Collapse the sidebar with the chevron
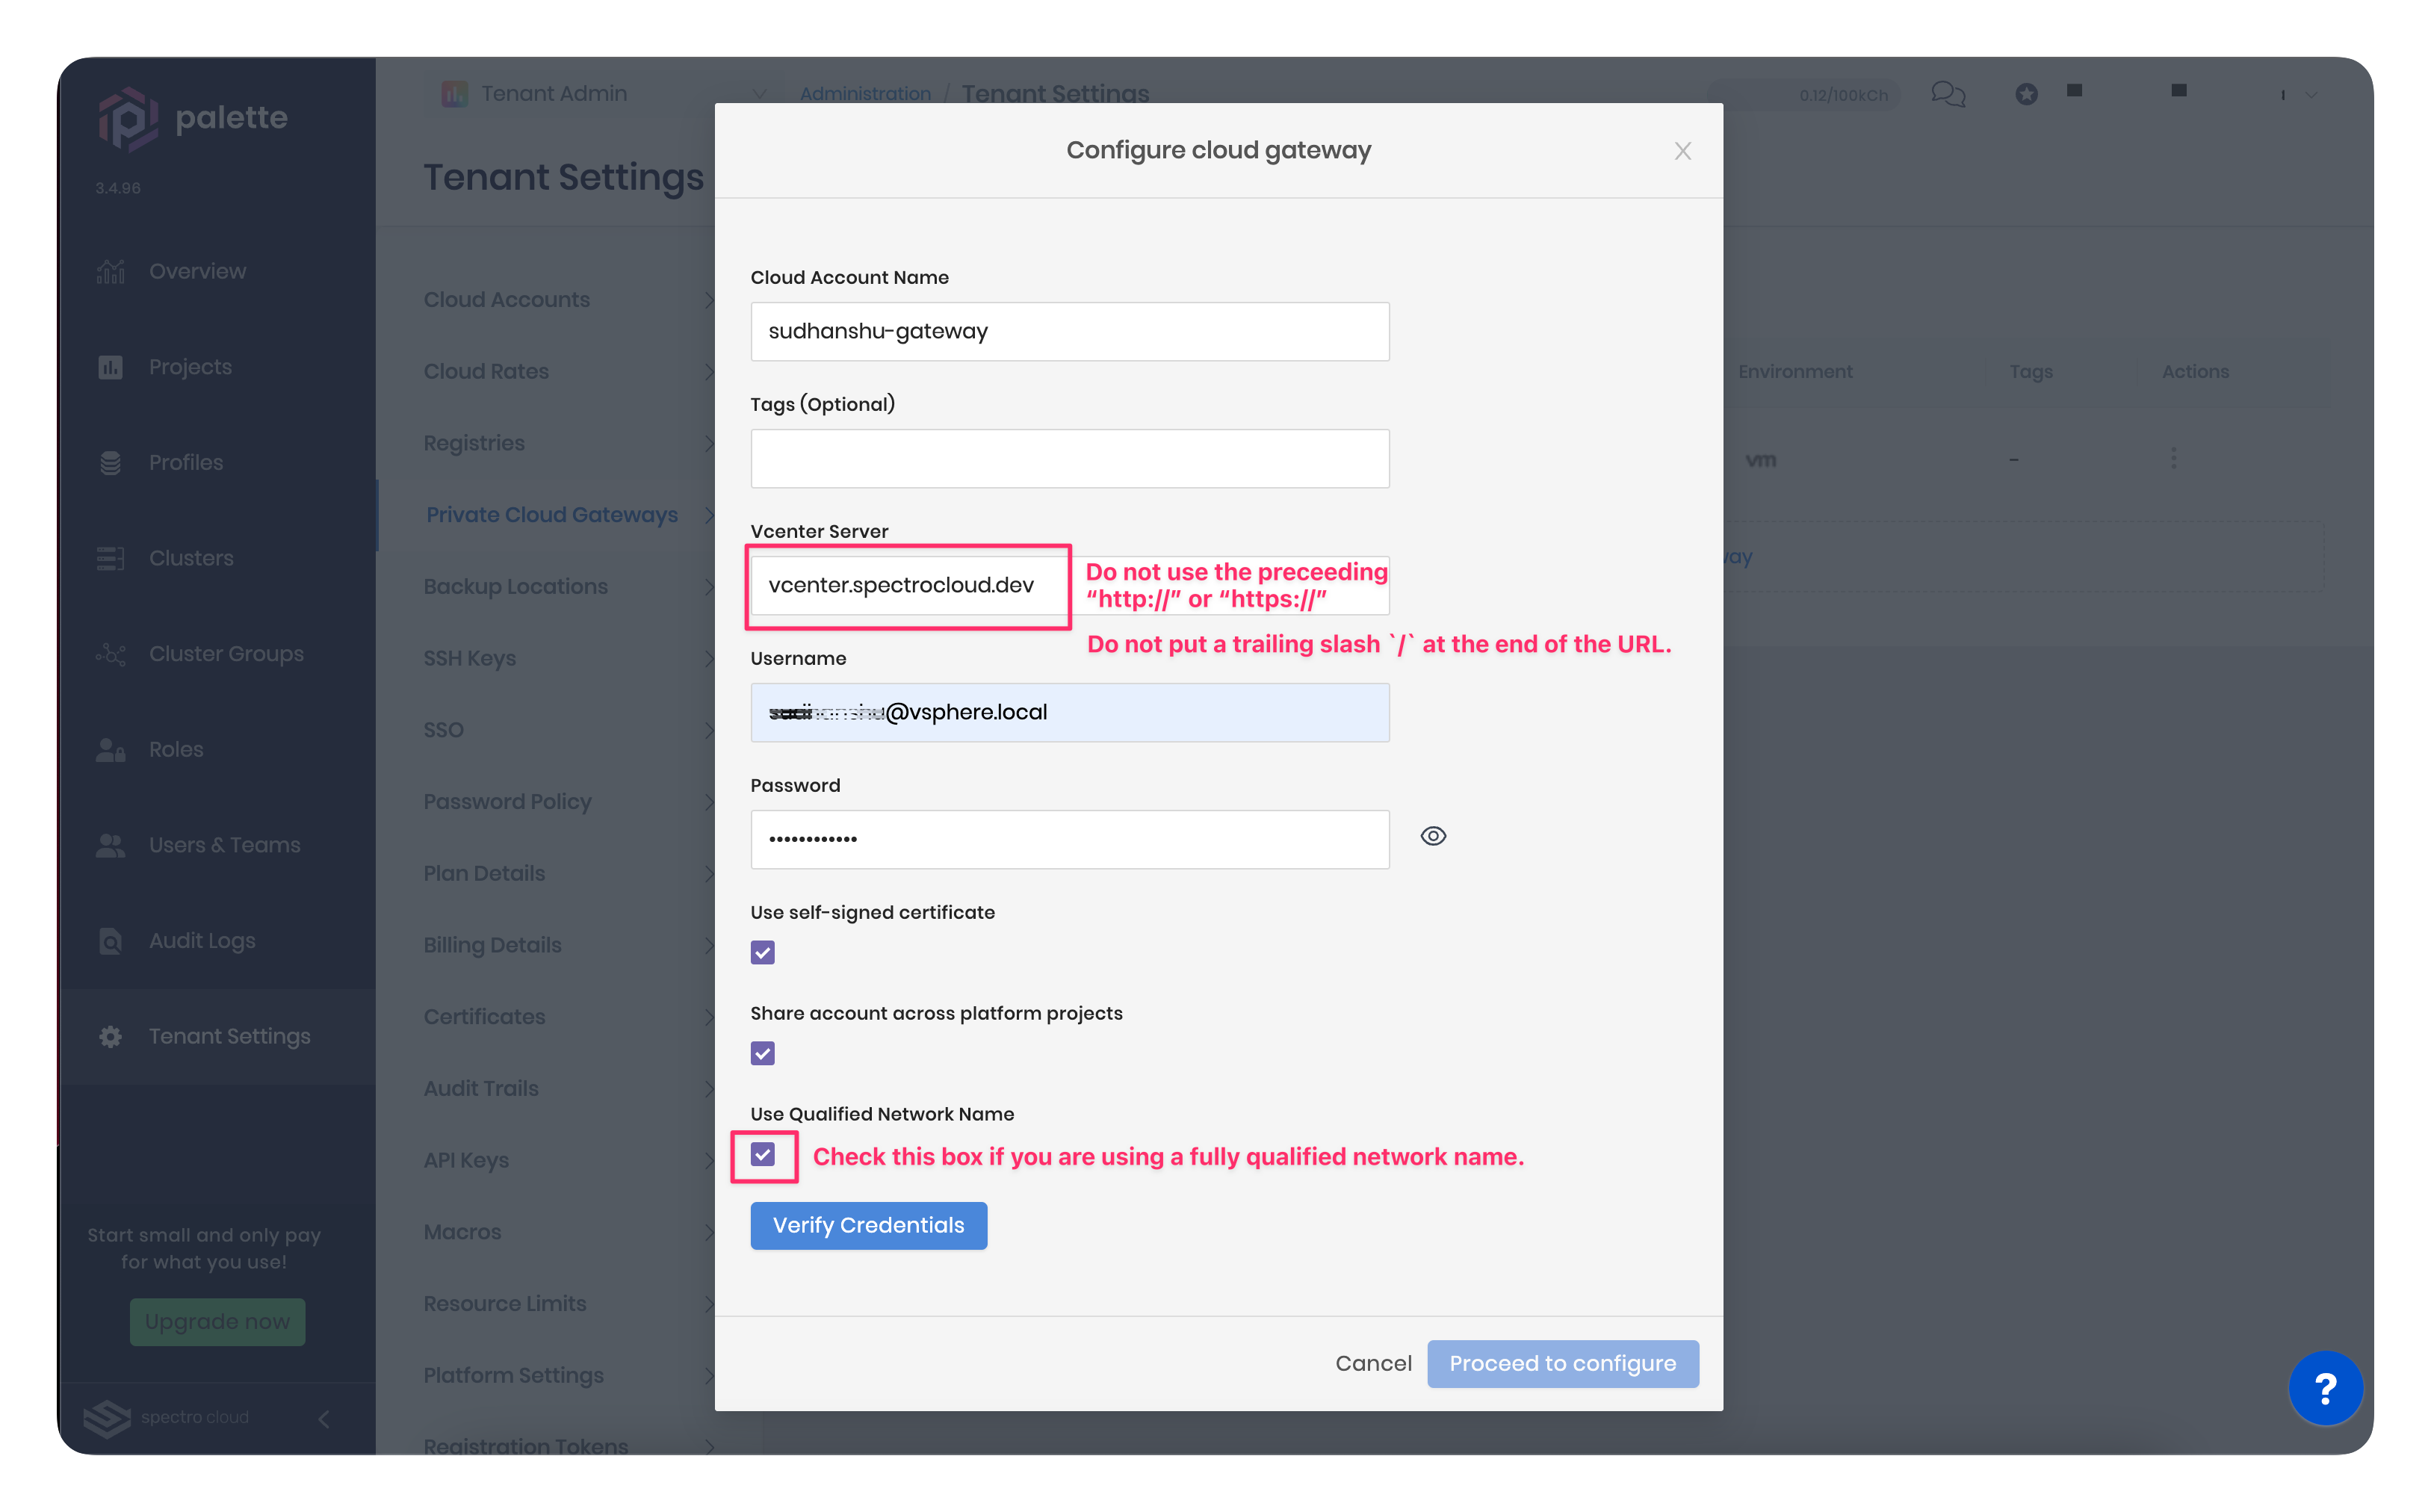The height and width of the screenshot is (1512, 2431). 324,1418
